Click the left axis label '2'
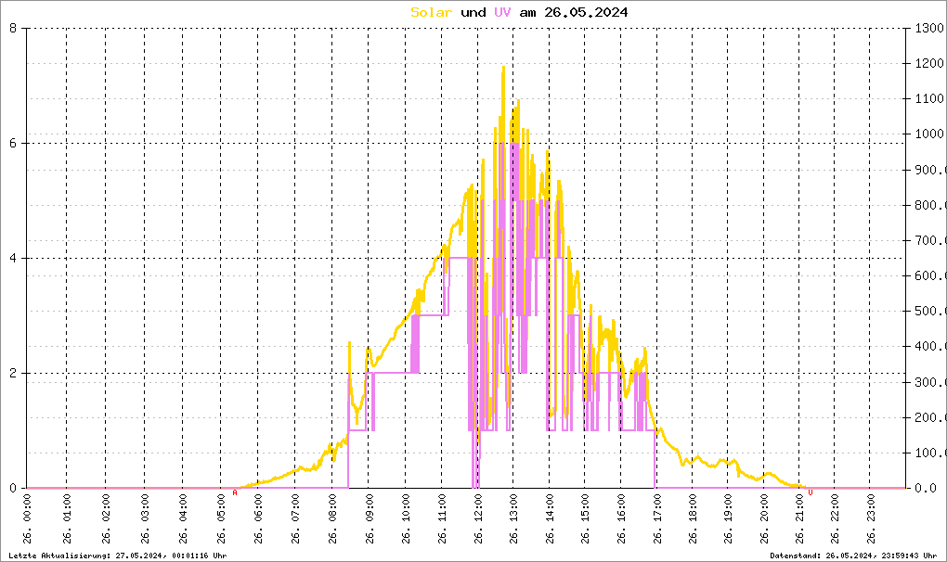The width and height of the screenshot is (947, 562). coord(13,373)
